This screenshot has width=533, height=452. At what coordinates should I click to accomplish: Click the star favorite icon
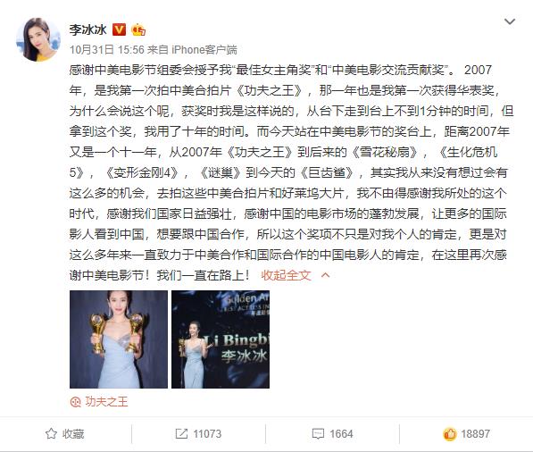pyautogui.click(x=51, y=433)
